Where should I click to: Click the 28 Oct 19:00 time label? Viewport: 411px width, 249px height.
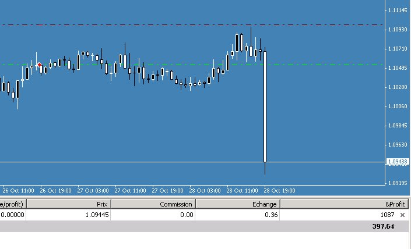point(279,191)
